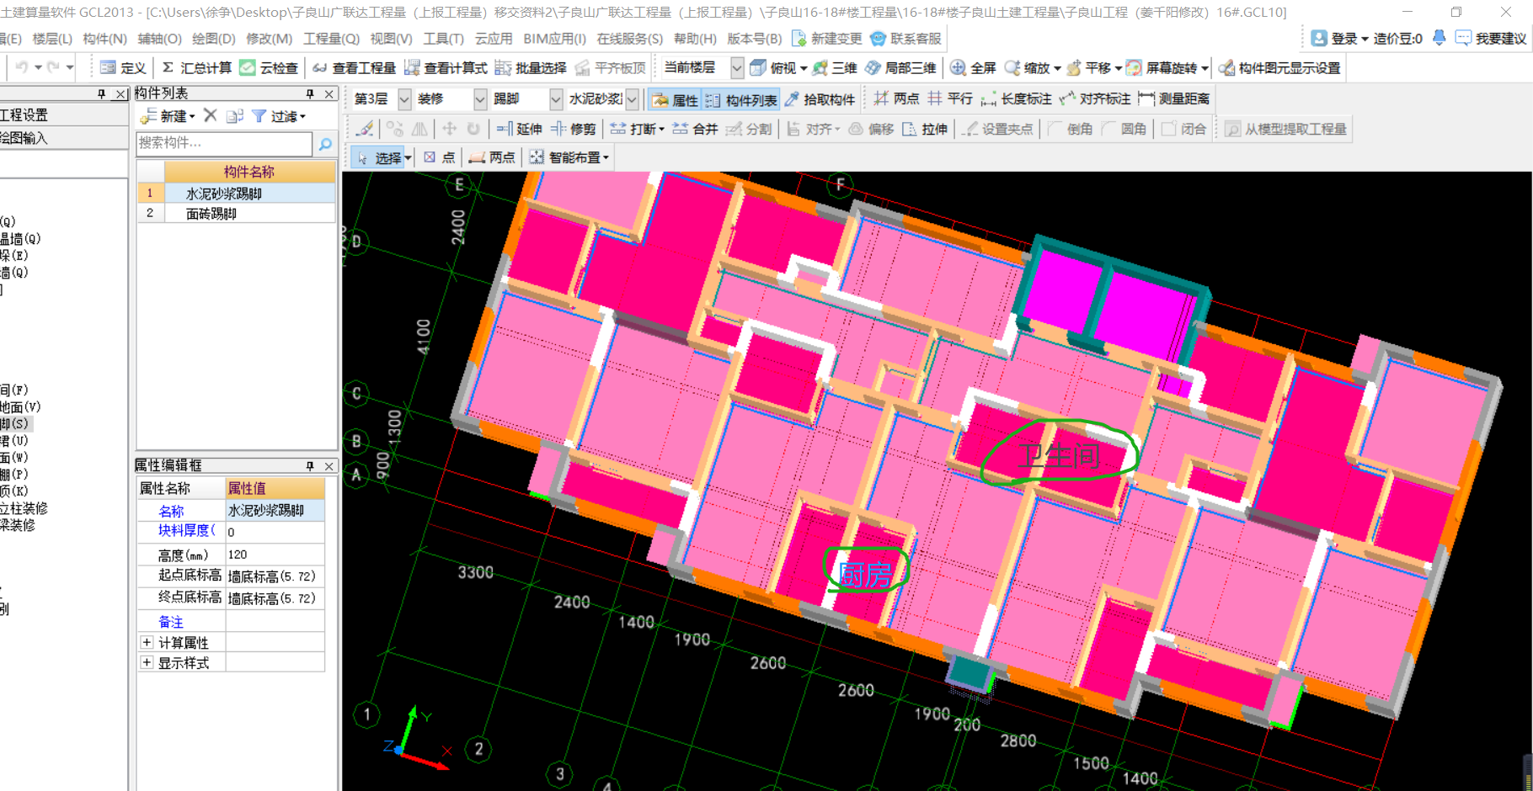Select 拾取构件 pick component tool

[x=820, y=99]
